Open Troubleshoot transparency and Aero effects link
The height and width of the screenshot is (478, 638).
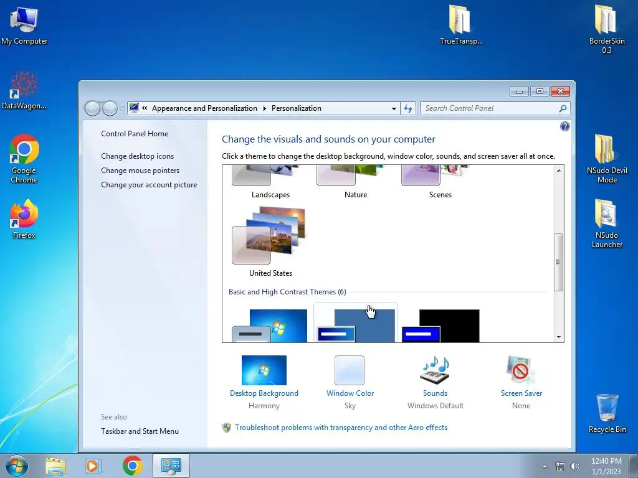(341, 428)
